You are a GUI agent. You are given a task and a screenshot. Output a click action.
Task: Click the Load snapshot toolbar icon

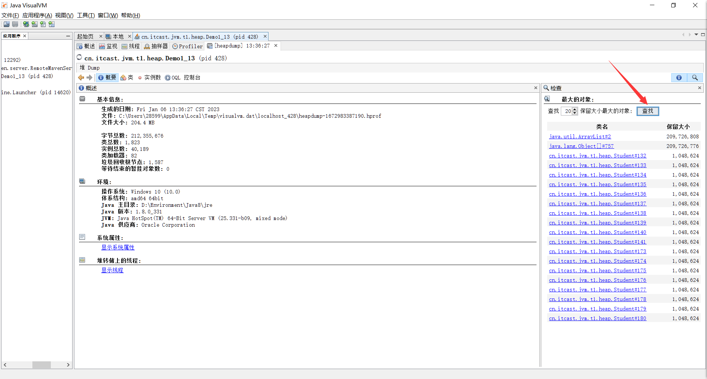[7, 24]
